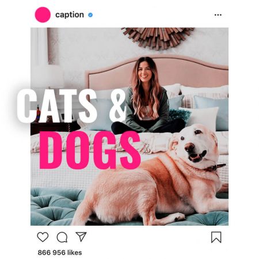Open comments via the speech bubble icon

(62, 237)
